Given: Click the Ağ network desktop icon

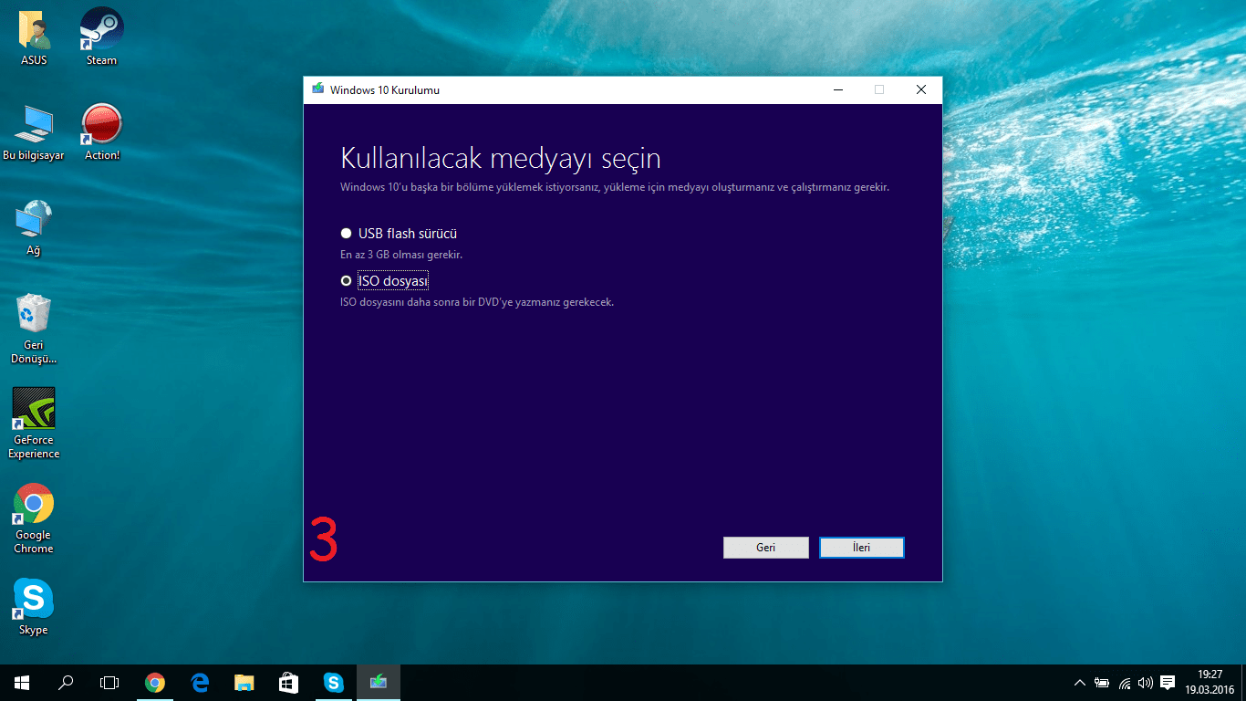Looking at the screenshot, I should pos(34,227).
